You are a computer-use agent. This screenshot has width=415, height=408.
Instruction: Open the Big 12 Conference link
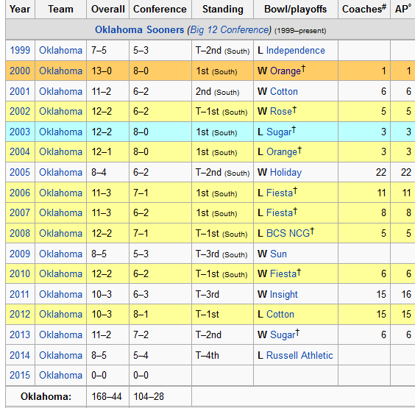(x=230, y=29)
